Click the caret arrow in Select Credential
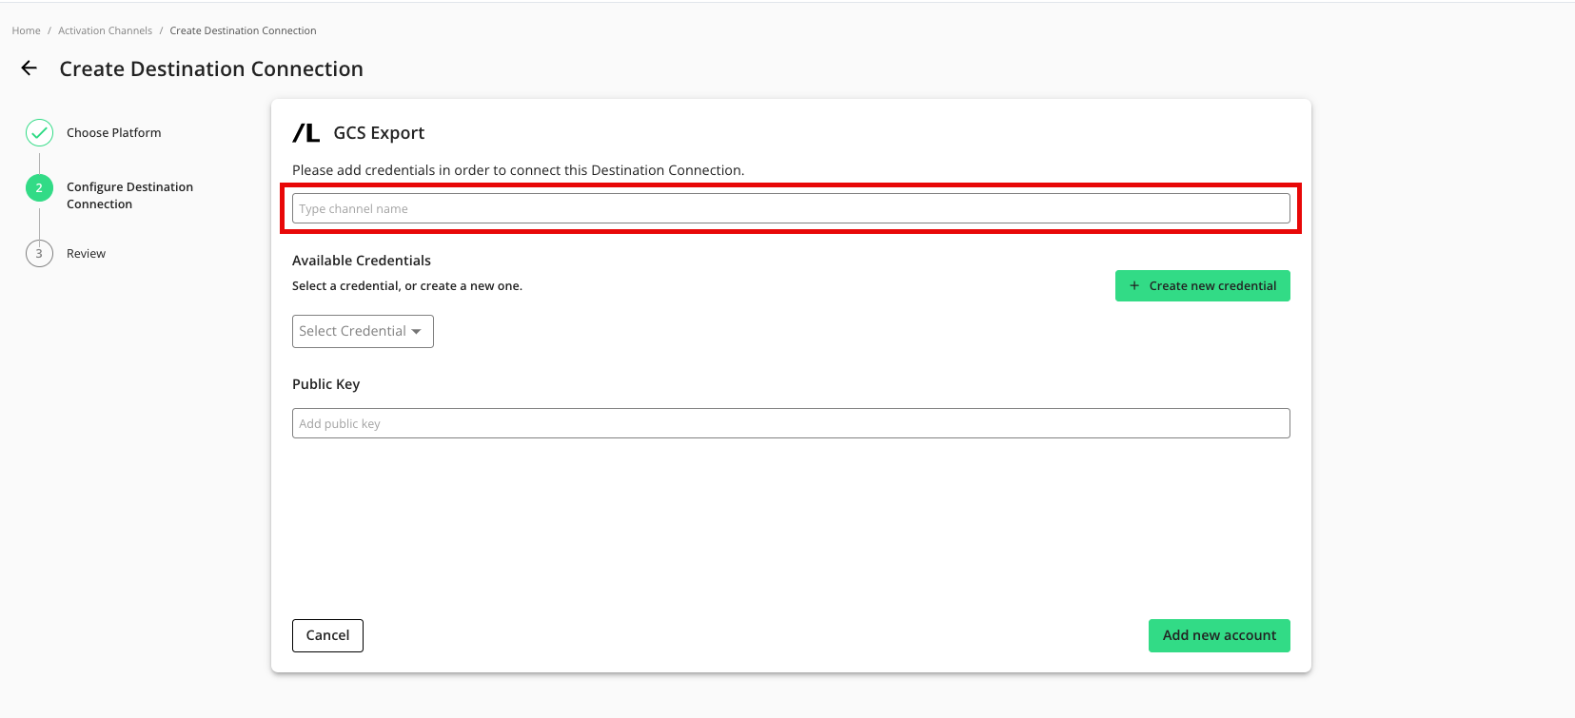Screen dimensions: 1575x718 (x=417, y=332)
